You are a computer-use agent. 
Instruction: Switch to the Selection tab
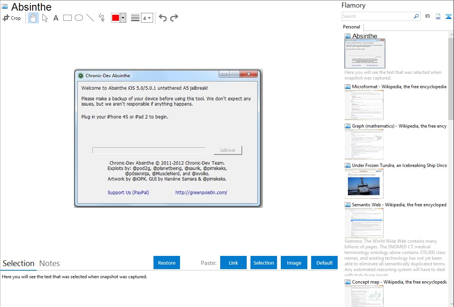click(x=19, y=263)
